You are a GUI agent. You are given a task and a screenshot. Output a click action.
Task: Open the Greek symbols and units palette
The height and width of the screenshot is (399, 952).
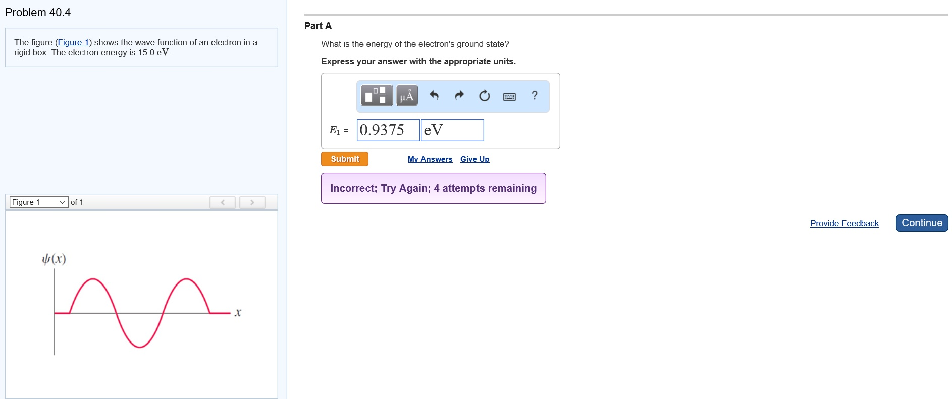(x=407, y=95)
